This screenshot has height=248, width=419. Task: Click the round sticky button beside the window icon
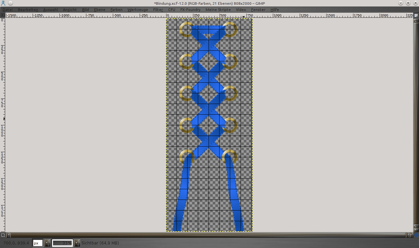point(10,3)
